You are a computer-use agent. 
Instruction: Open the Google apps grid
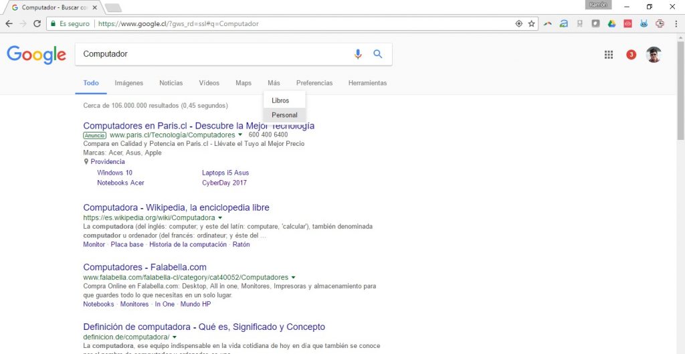click(609, 55)
